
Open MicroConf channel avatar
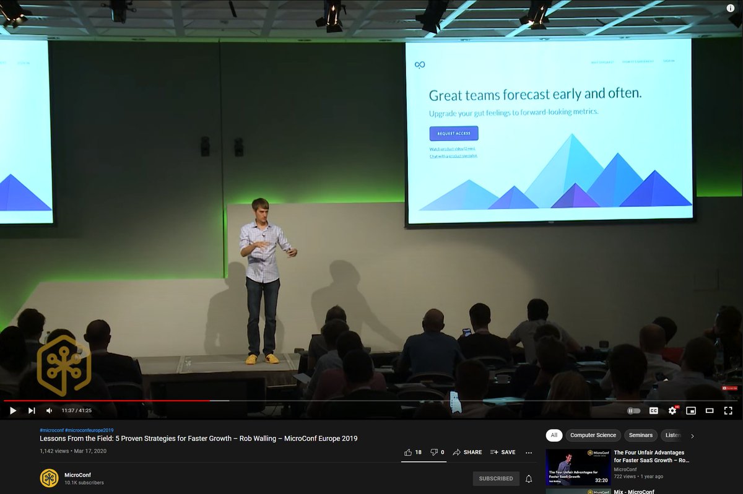(x=49, y=478)
